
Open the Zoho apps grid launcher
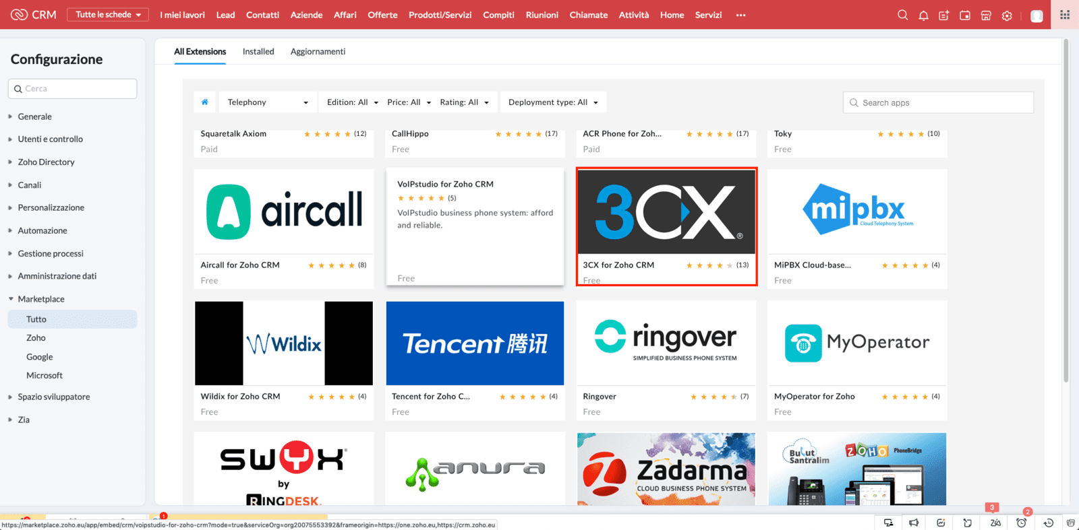tap(1065, 15)
